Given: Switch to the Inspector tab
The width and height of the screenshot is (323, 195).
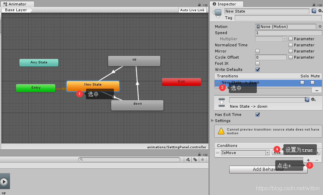Looking at the screenshot, I should point(226,4).
